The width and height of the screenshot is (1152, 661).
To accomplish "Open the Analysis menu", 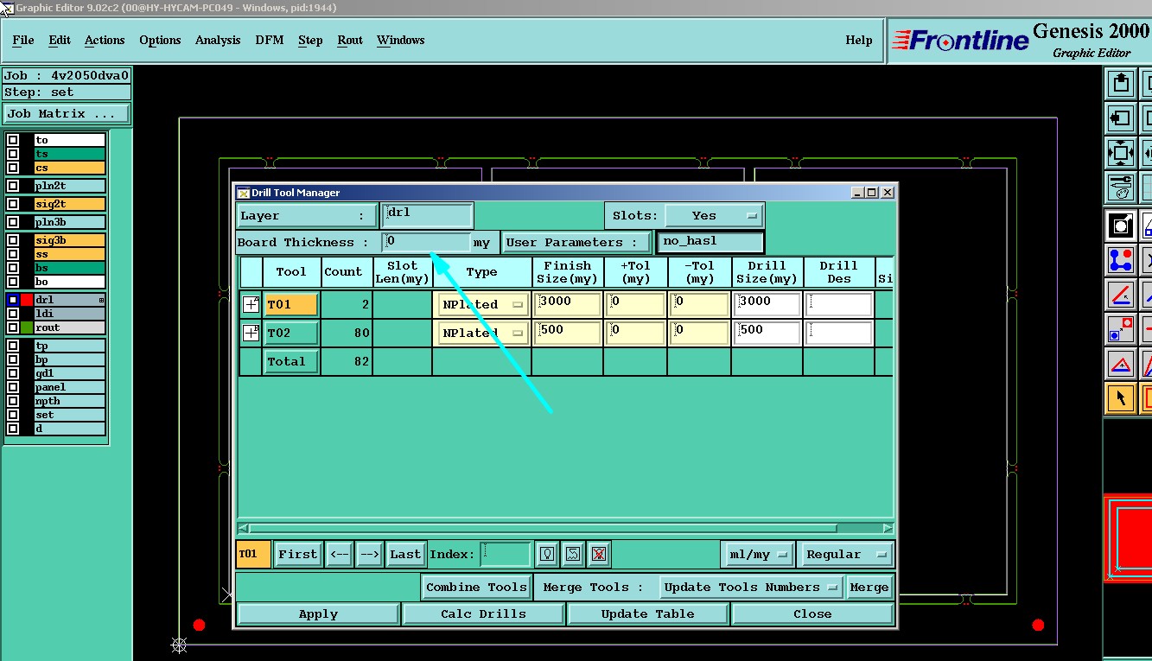I will pos(218,40).
